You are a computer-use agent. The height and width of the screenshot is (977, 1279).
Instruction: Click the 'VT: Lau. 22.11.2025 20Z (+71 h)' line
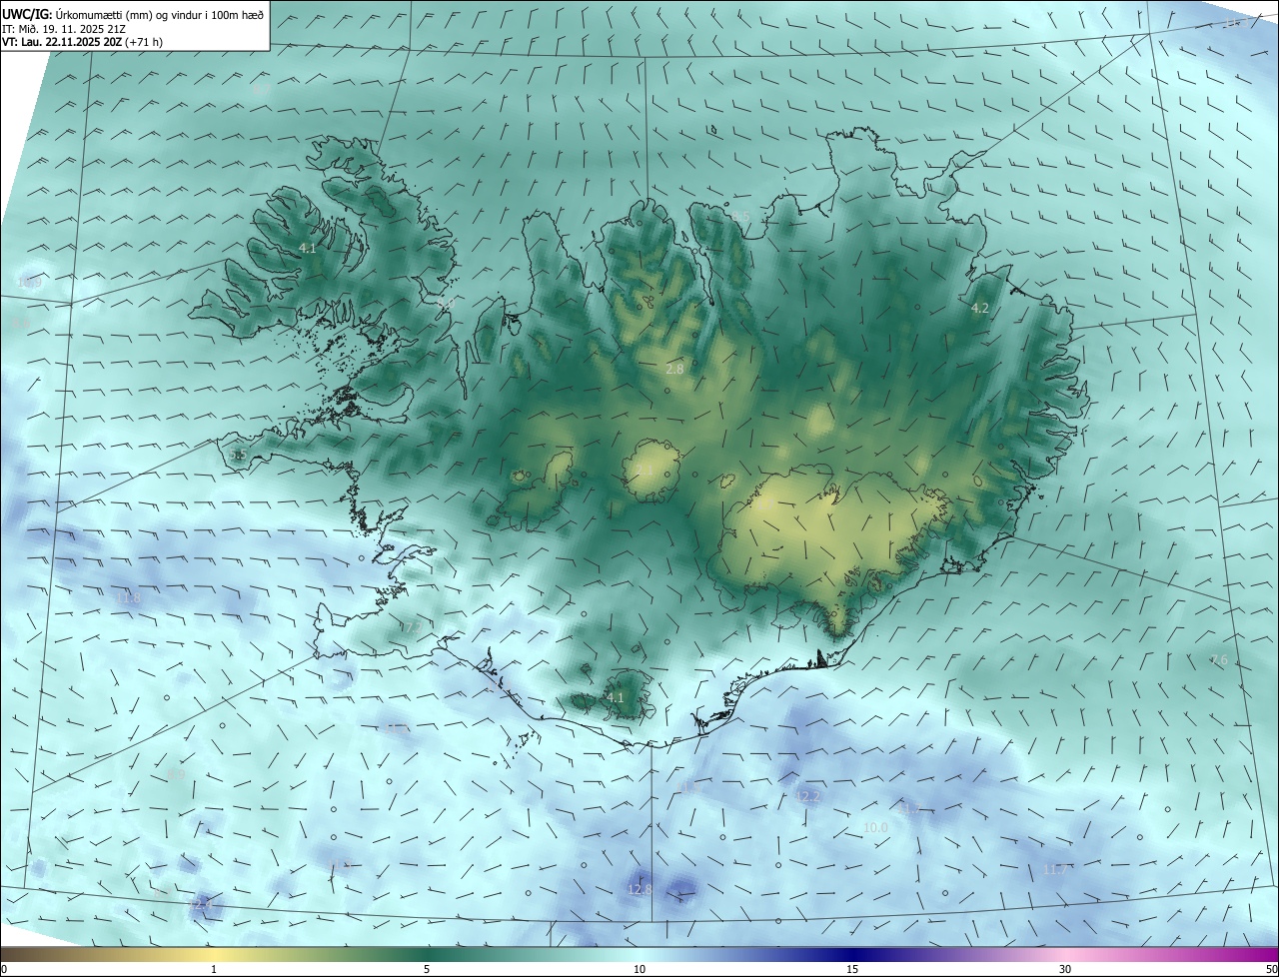82,42
